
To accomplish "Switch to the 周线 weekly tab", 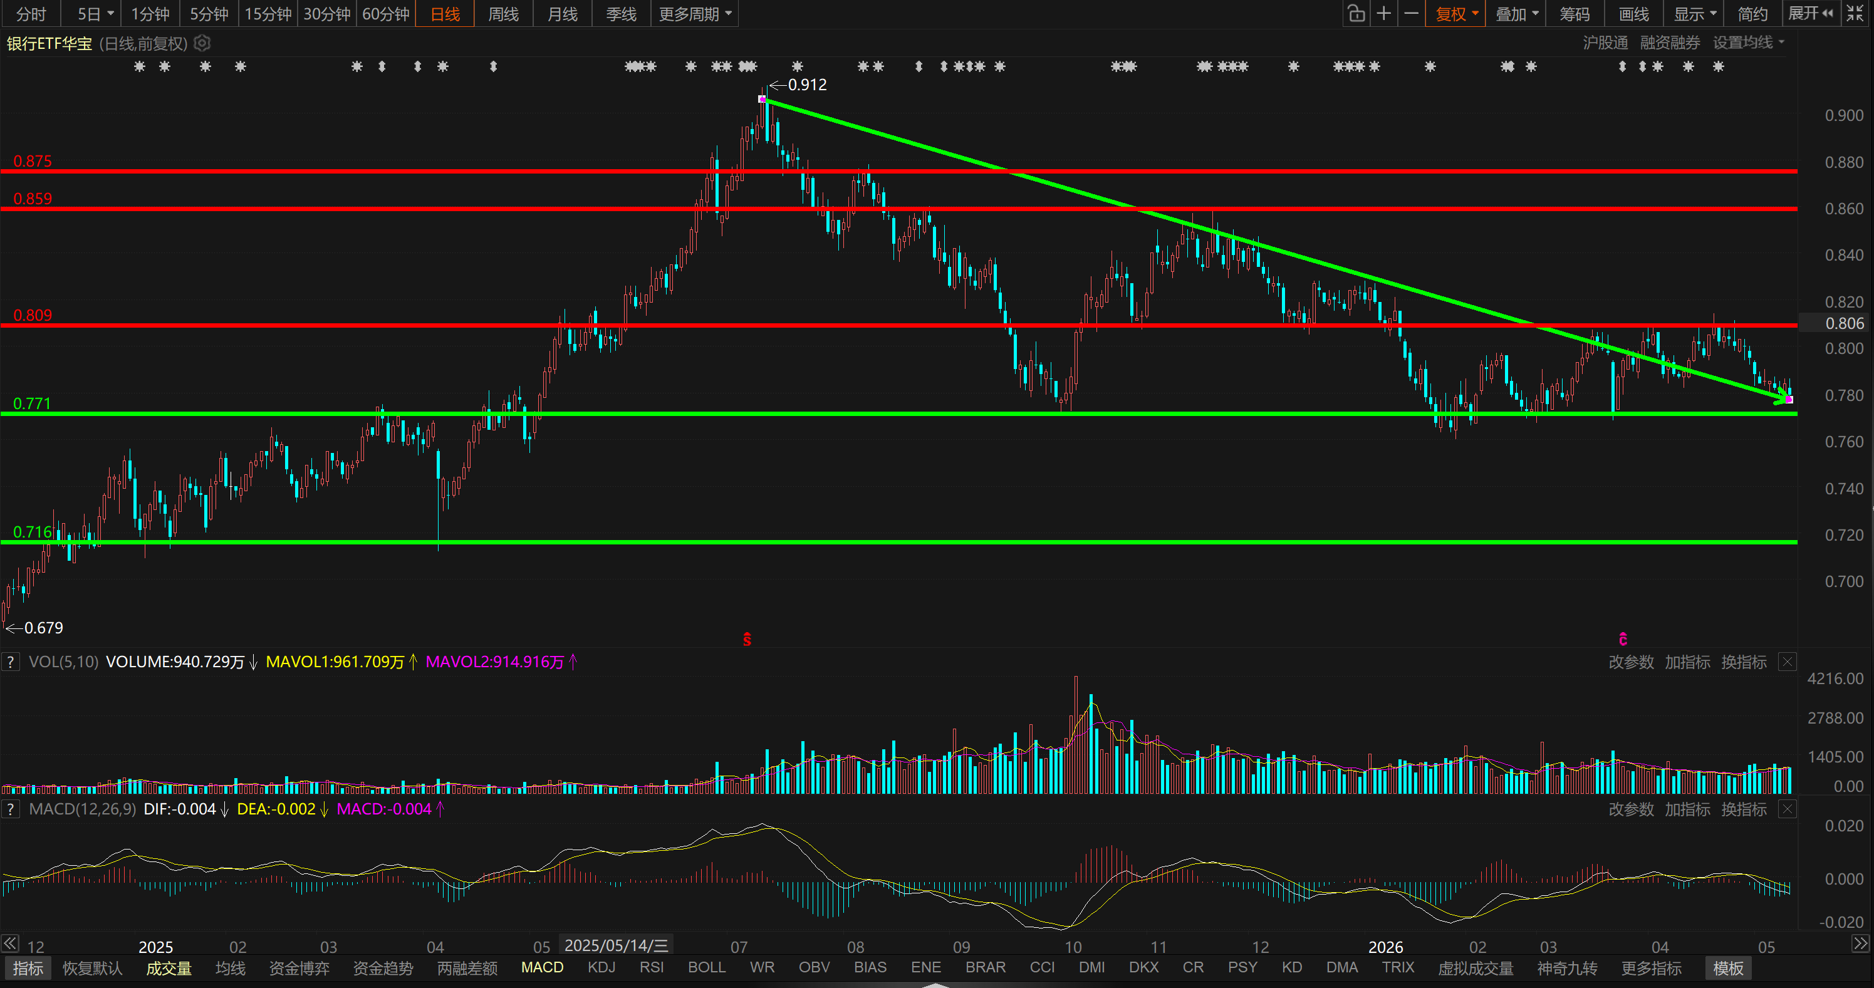I will [x=503, y=14].
